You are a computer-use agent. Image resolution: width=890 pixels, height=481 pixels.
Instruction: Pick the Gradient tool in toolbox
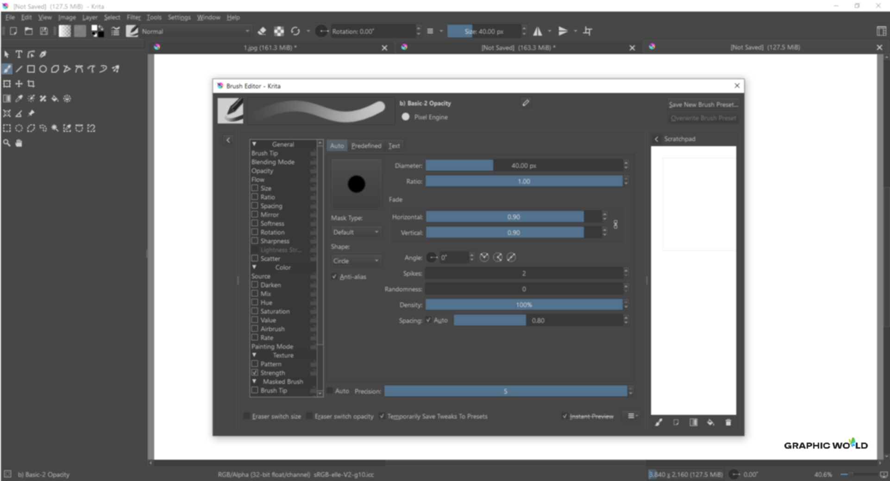point(7,99)
